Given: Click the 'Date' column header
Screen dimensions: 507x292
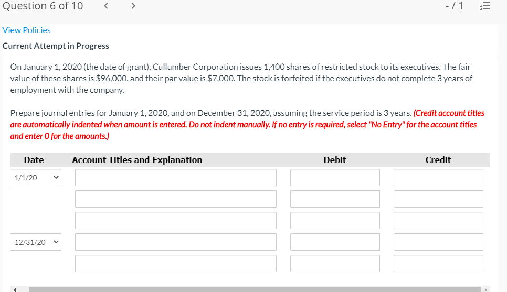Looking at the screenshot, I should pos(34,160).
